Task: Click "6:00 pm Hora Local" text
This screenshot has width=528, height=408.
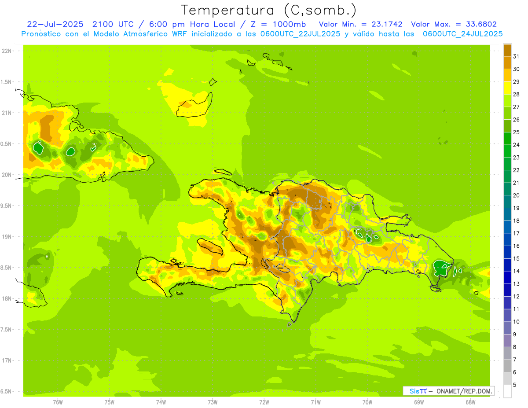Action: pyautogui.click(x=192, y=24)
